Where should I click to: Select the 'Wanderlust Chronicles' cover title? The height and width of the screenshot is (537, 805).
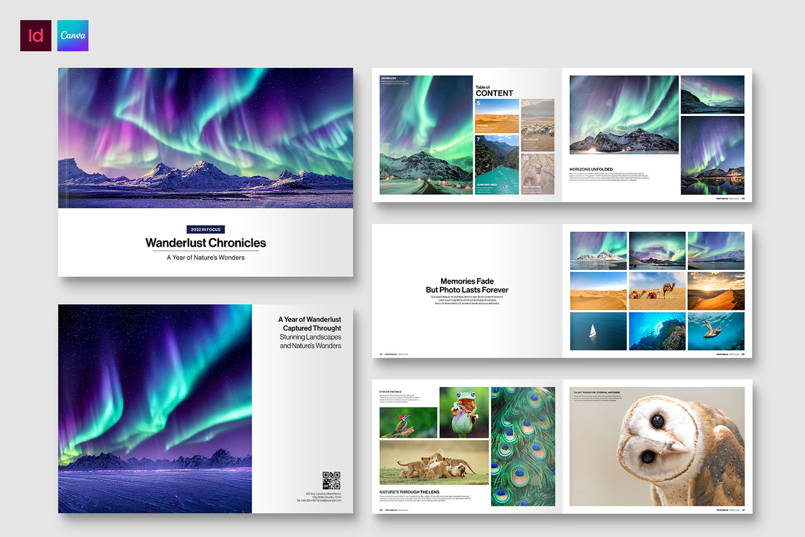tap(206, 243)
